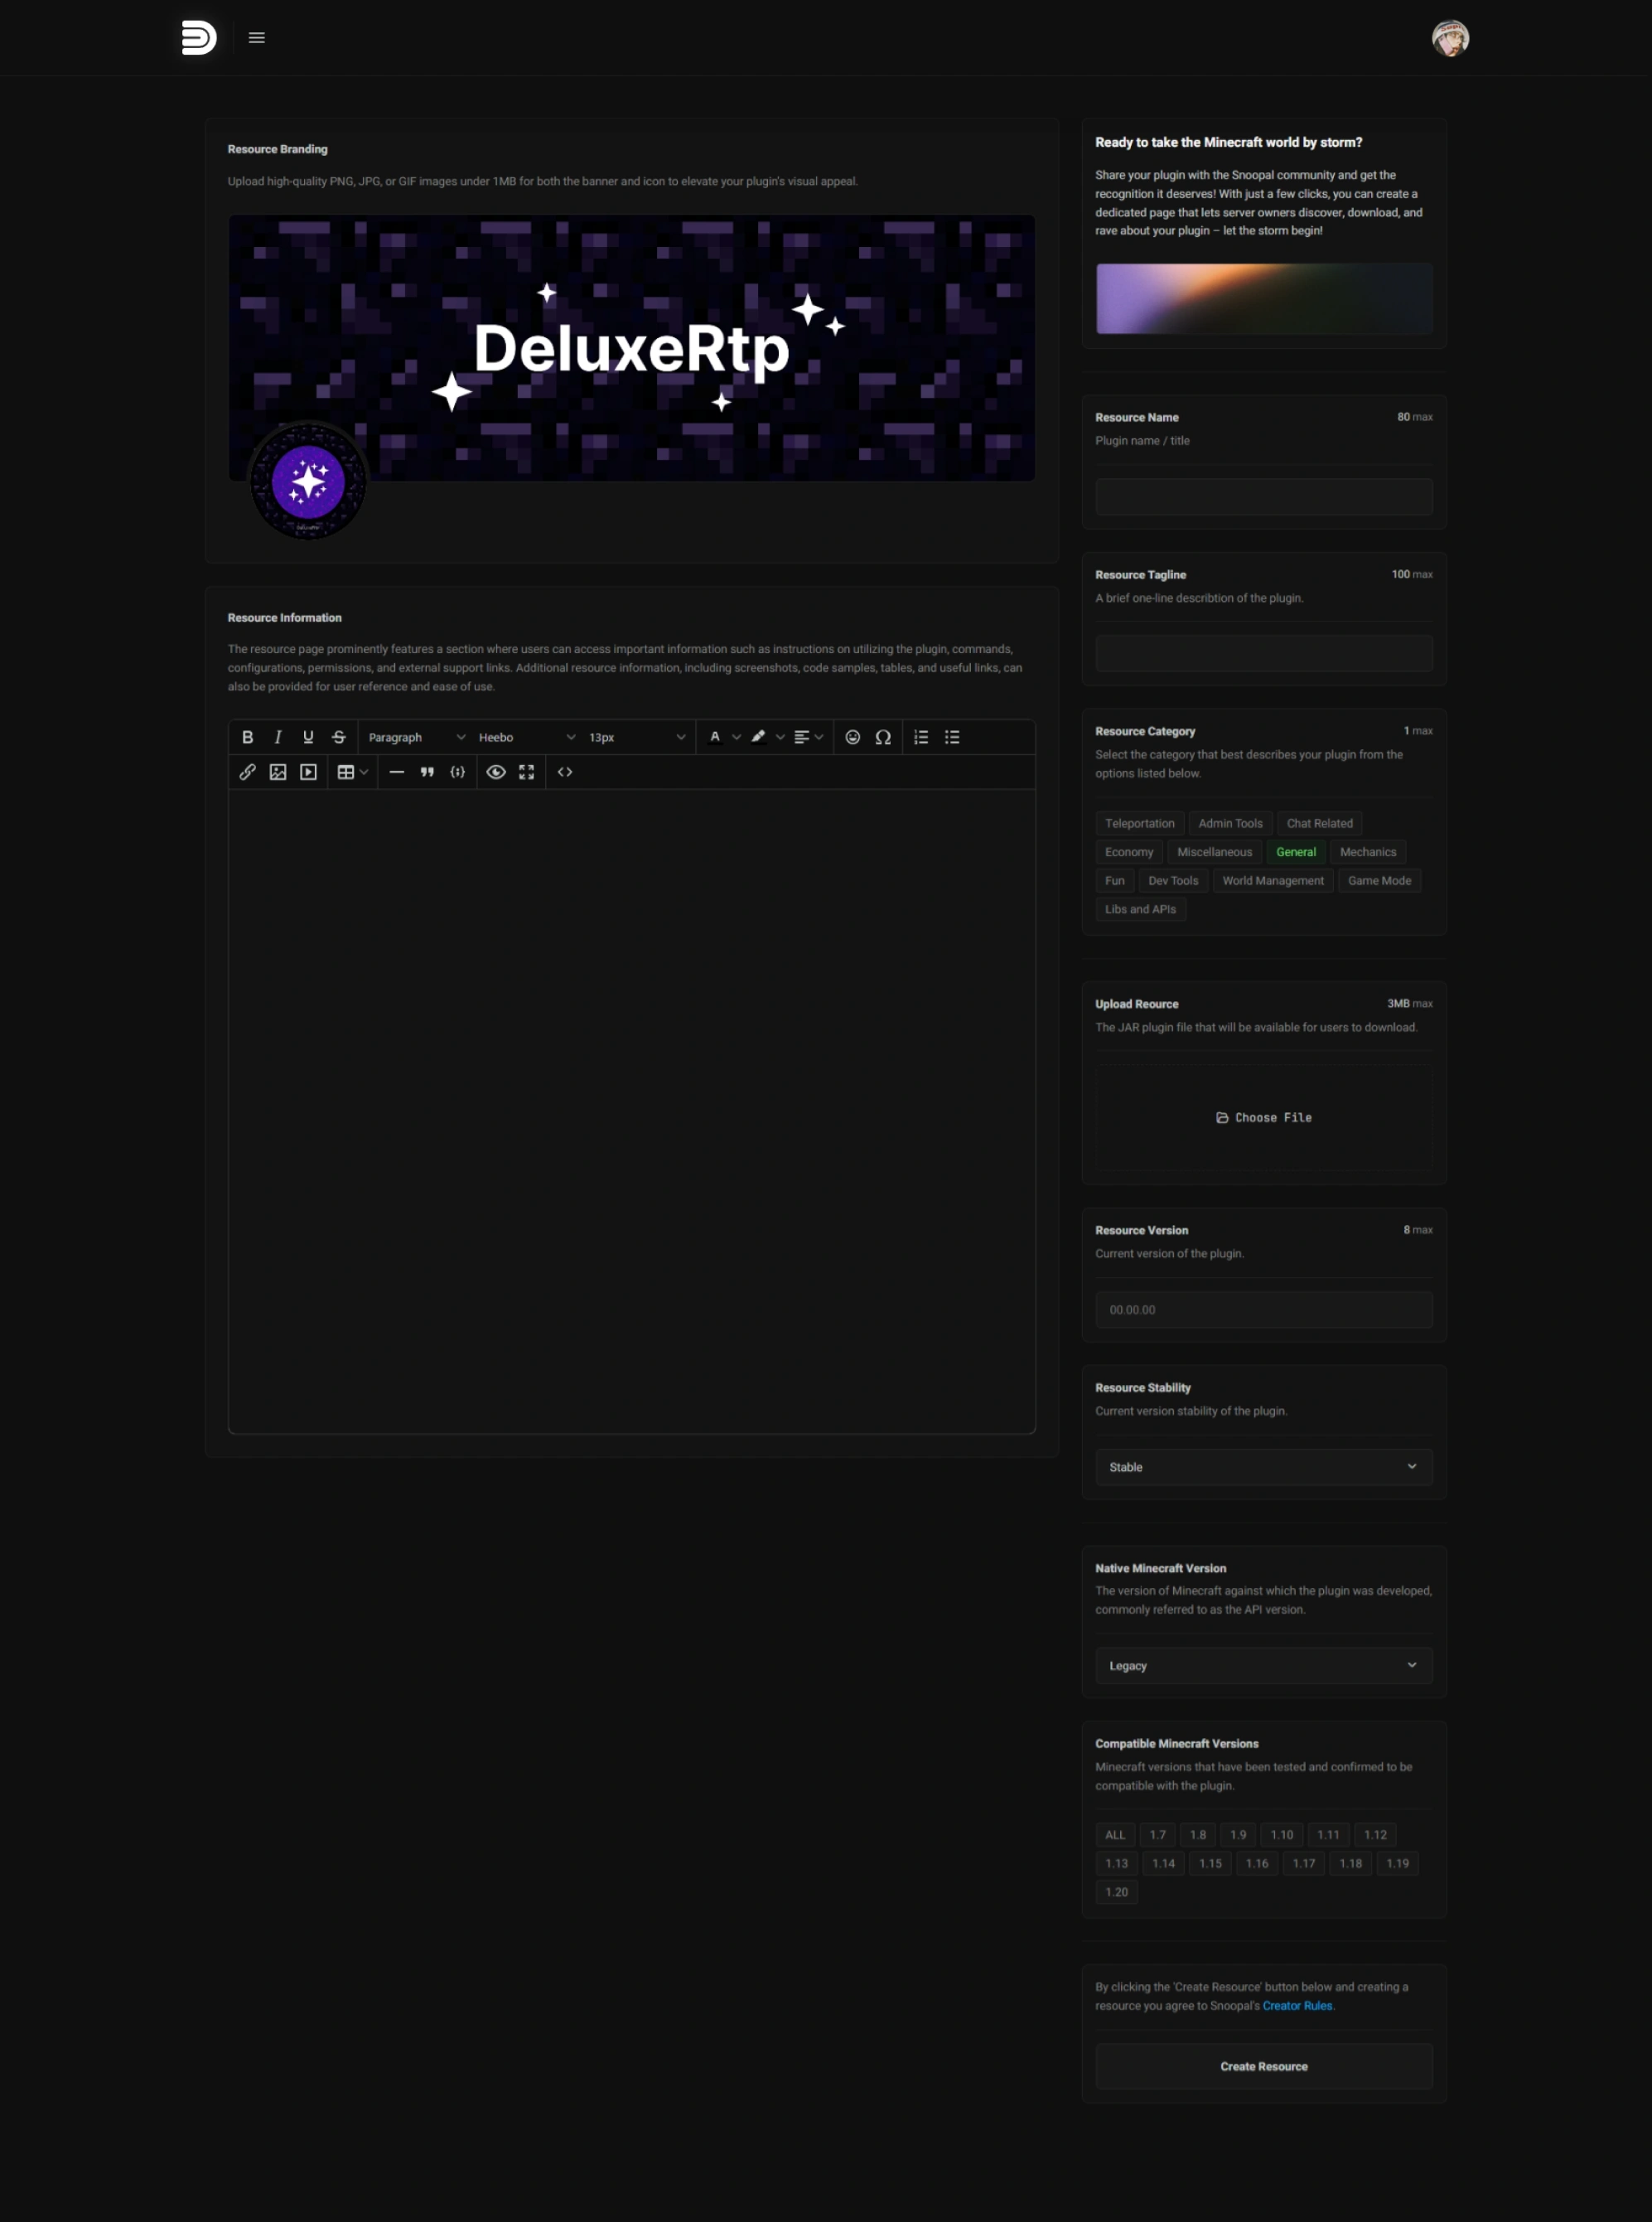Click the strikethrough formatting icon
This screenshot has height=2222, width=1652.
point(339,738)
